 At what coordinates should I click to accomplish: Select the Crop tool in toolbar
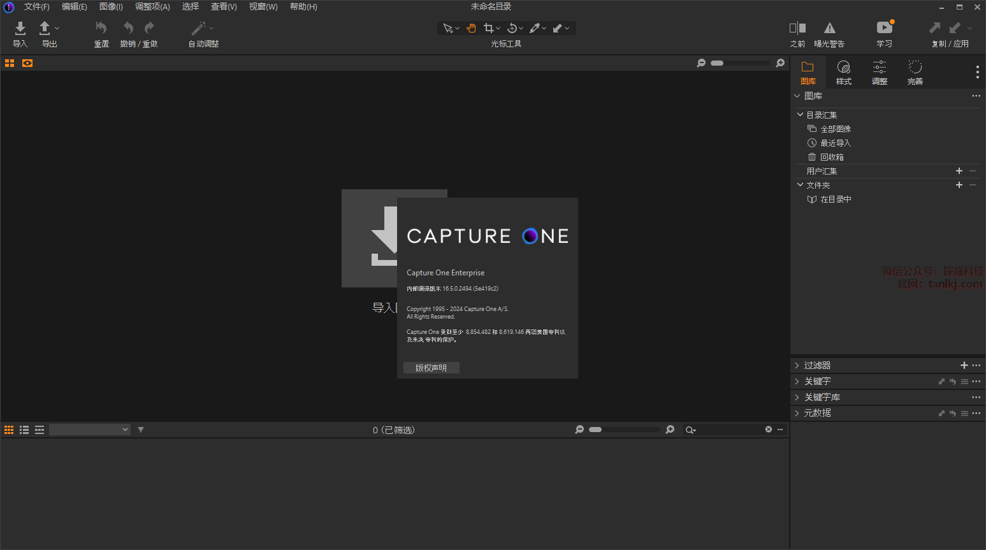pyautogui.click(x=489, y=28)
